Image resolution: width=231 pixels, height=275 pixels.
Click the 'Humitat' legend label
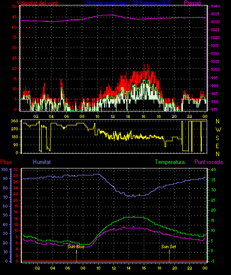(x=42, y=162)
